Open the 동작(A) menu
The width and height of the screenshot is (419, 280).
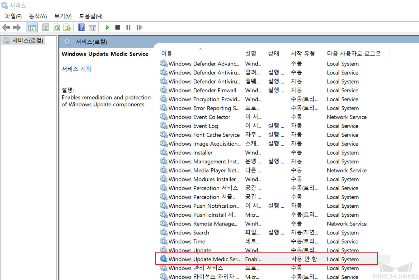(38, 16)
